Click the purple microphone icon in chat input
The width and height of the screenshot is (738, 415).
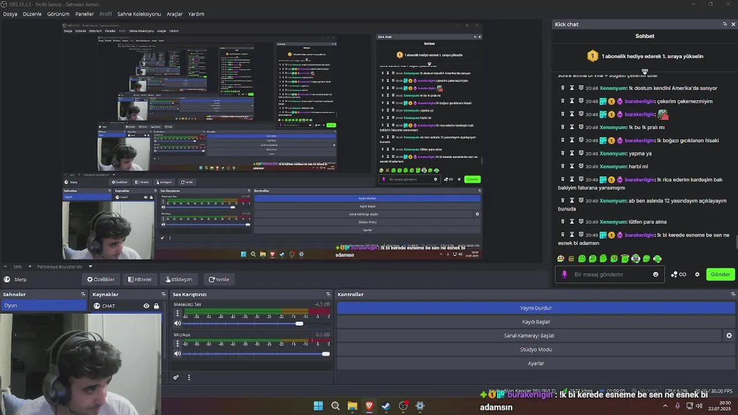pos(564,274)
